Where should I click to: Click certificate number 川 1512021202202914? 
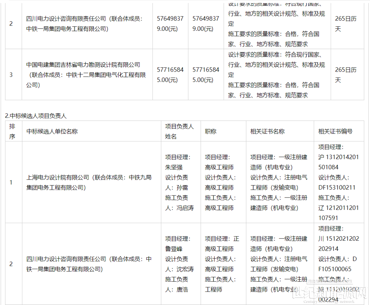pos(338,244)
